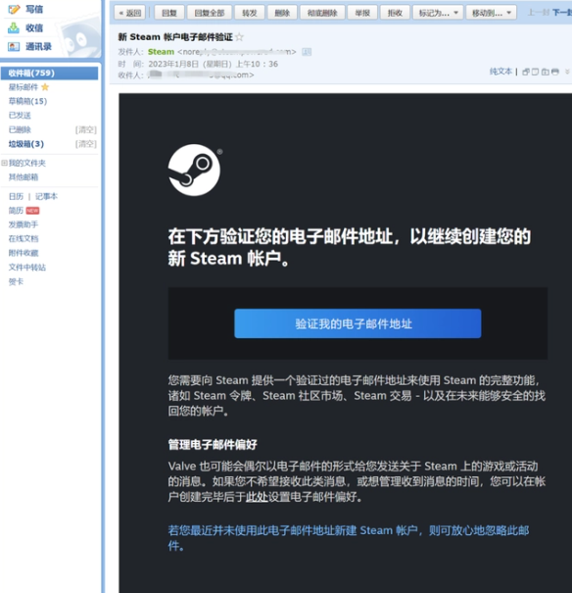Open the 记事本 notepad link
572x593 pixels.
[x=46, y=196]
